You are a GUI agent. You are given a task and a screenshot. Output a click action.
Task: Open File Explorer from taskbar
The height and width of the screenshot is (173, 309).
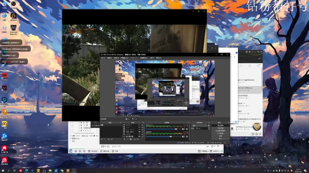[x=50, y=171]
